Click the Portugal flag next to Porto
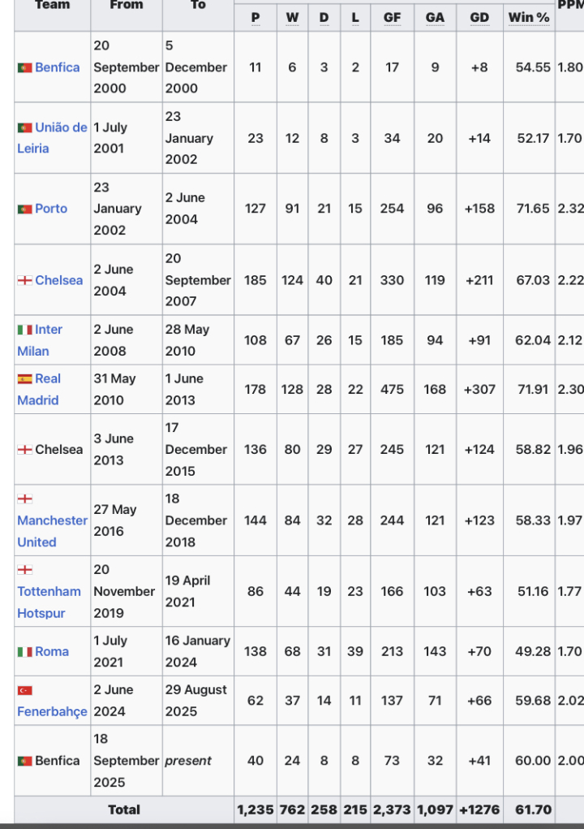The height and width of the screenshot is (829, 584). pyautogui.click(x=25, y=209)
